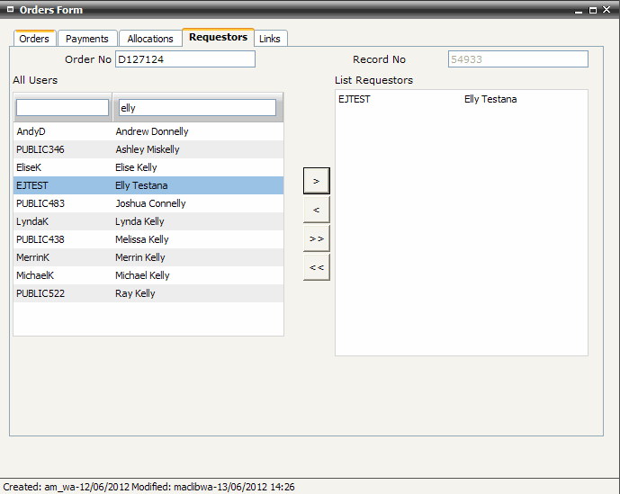Select the Andrew Donnelly user row
The width and height of the screenshot is (620, 494).
pos(148,131)
